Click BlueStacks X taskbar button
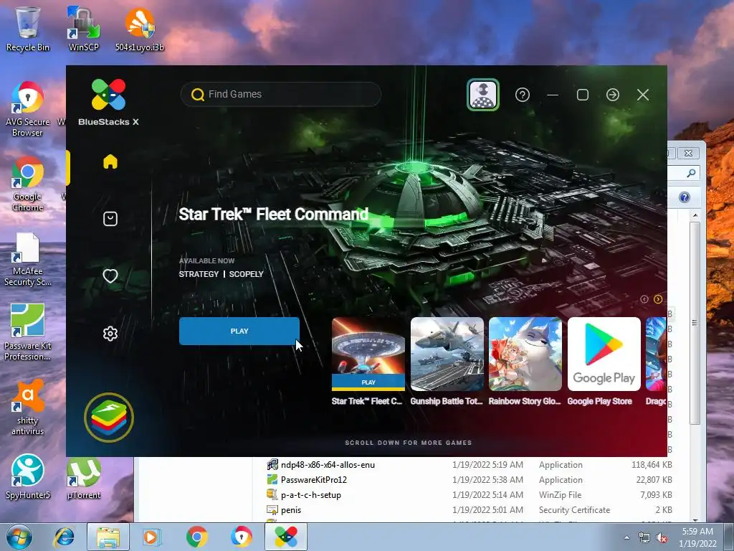Screen dimensions: 734x551 (x=286, y=537)
